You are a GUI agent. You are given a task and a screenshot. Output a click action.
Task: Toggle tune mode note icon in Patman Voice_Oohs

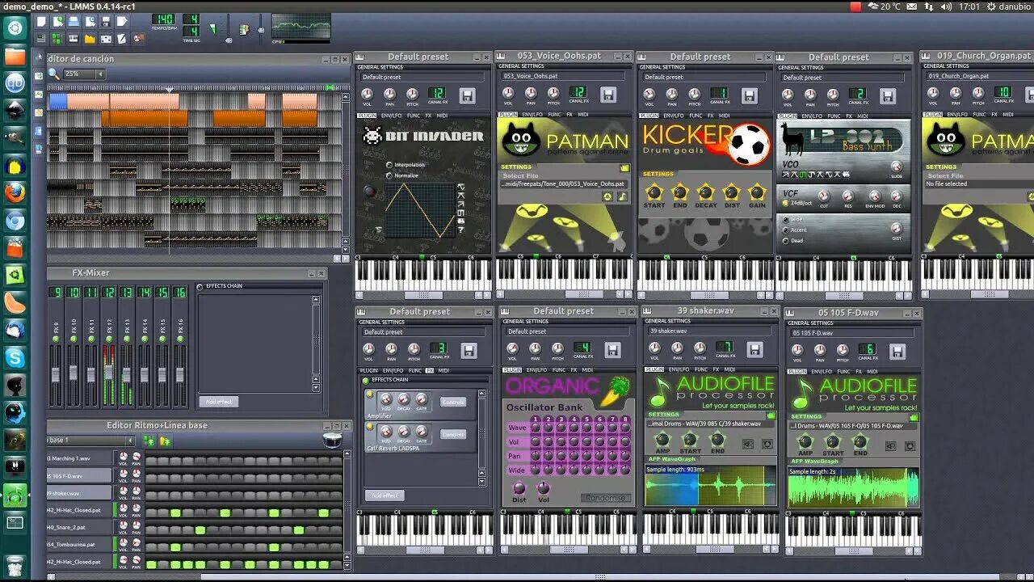622,196
